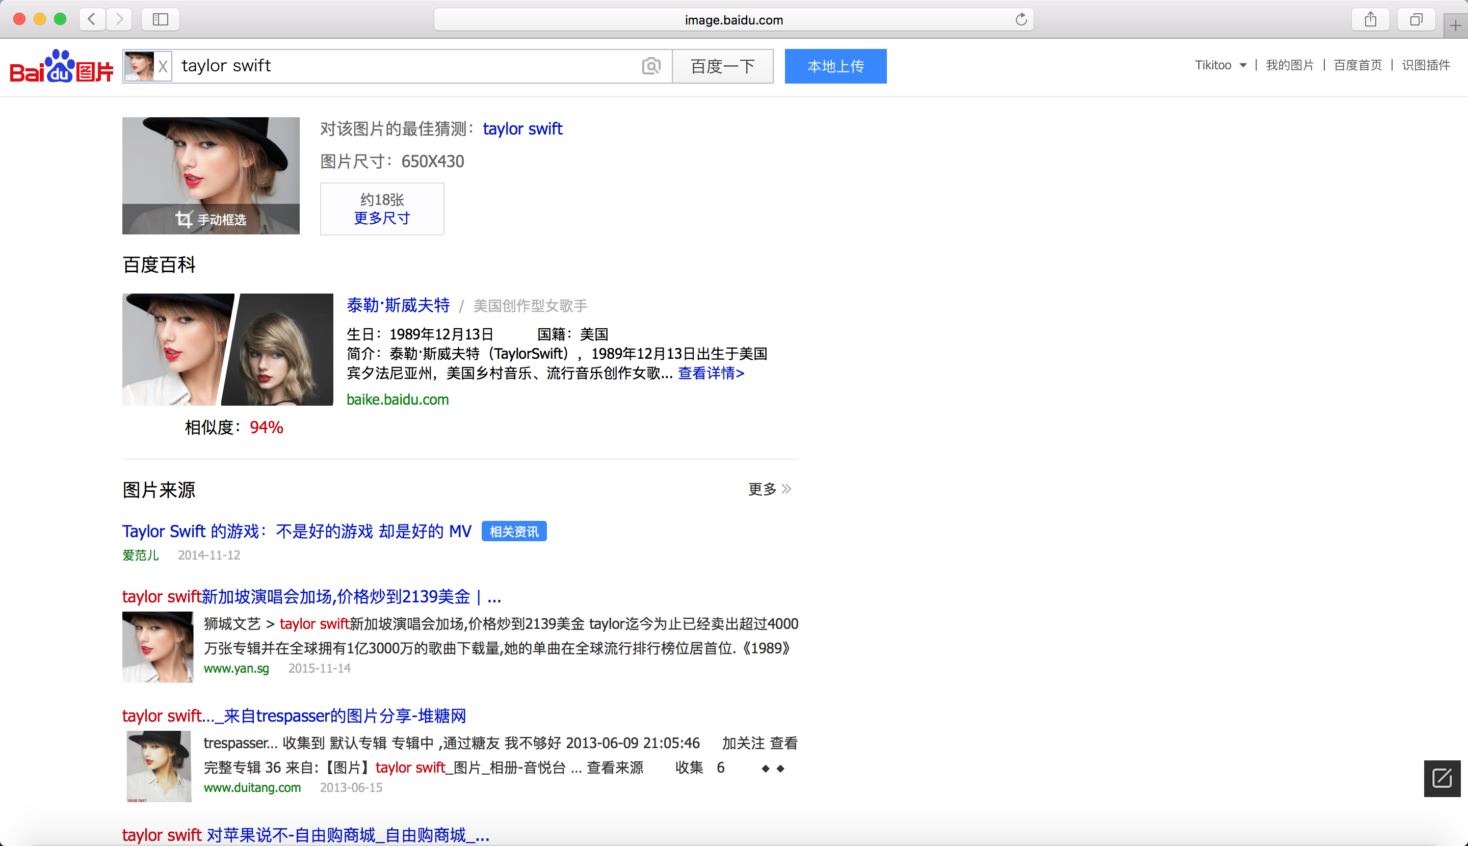The height and width of the screenshot is (846, 1468).
Task: Click the 百度一下 search button
Action: click(722, 66)
